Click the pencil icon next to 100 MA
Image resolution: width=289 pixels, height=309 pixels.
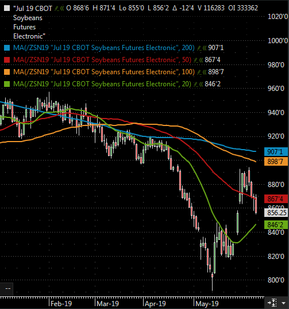199,72
